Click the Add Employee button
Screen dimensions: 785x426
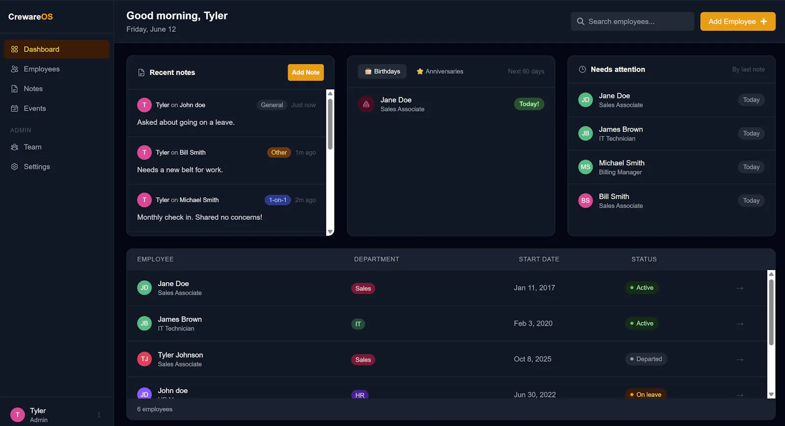(x=738, y=22)
